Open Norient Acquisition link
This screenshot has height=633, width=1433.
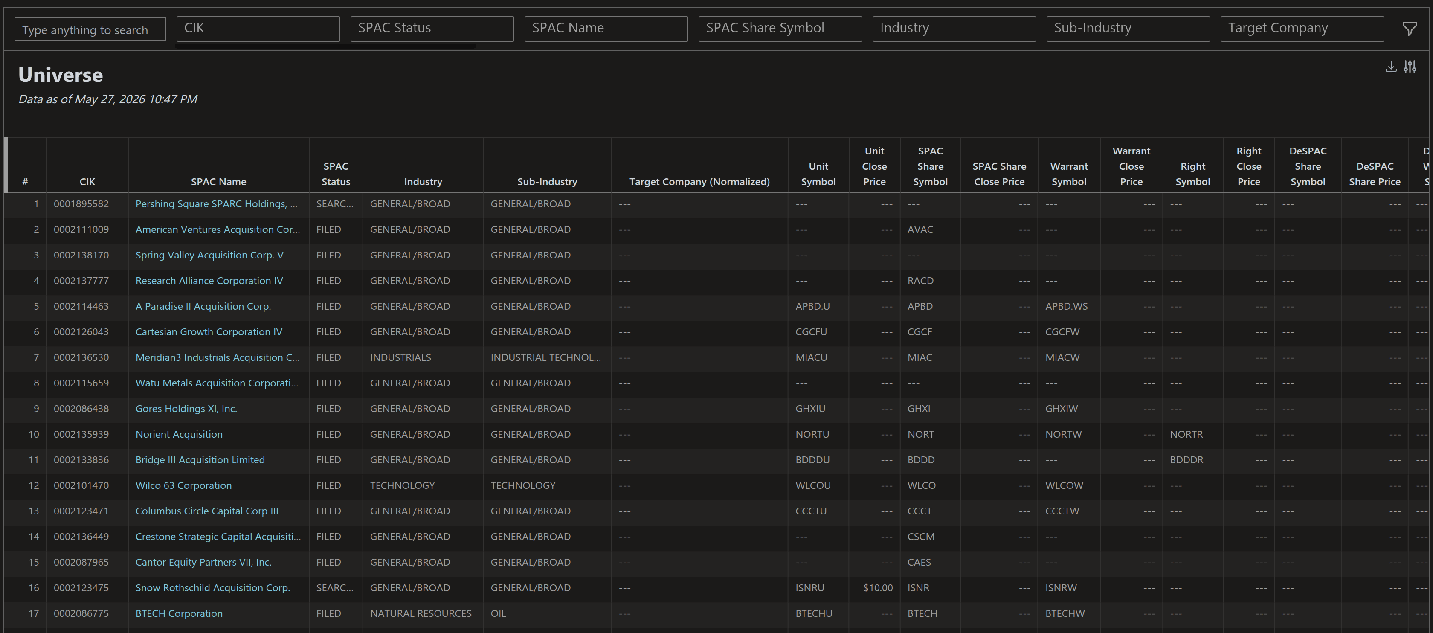(179, 434)
